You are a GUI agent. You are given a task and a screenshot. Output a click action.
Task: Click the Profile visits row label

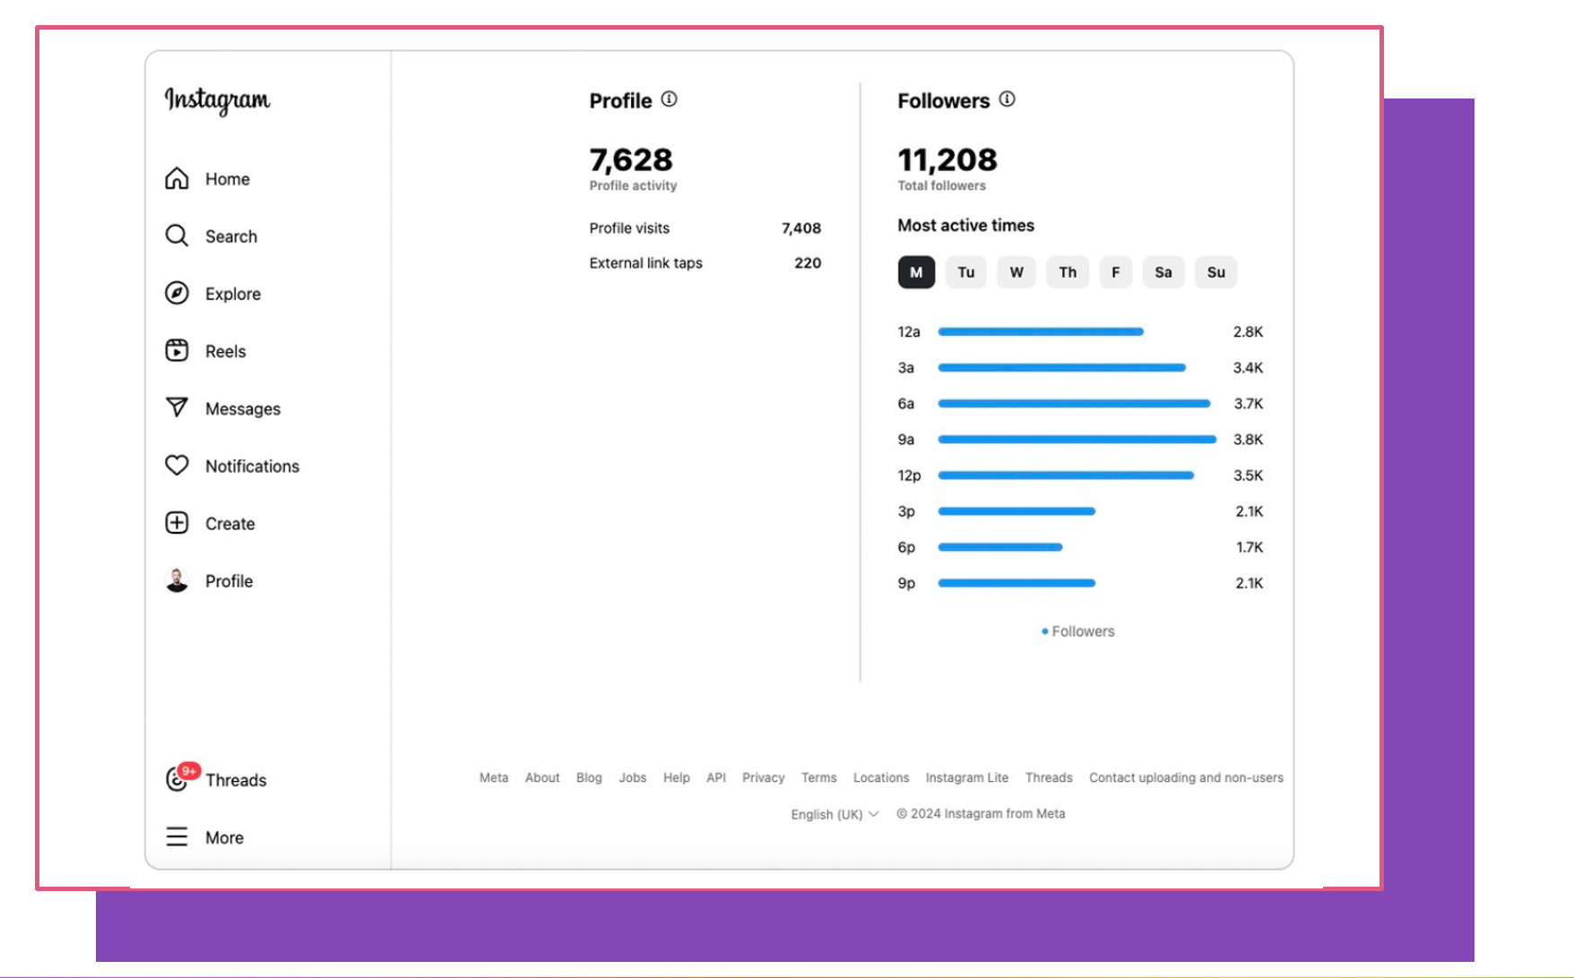pyautogui.click(x=629, y=228)
